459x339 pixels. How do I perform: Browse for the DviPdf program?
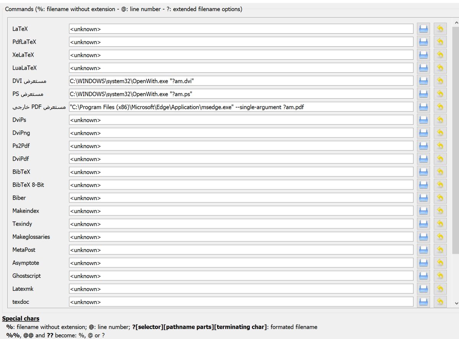coord(423,159)
